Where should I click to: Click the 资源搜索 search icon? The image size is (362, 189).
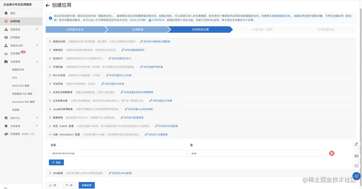[x=6, y=134]
